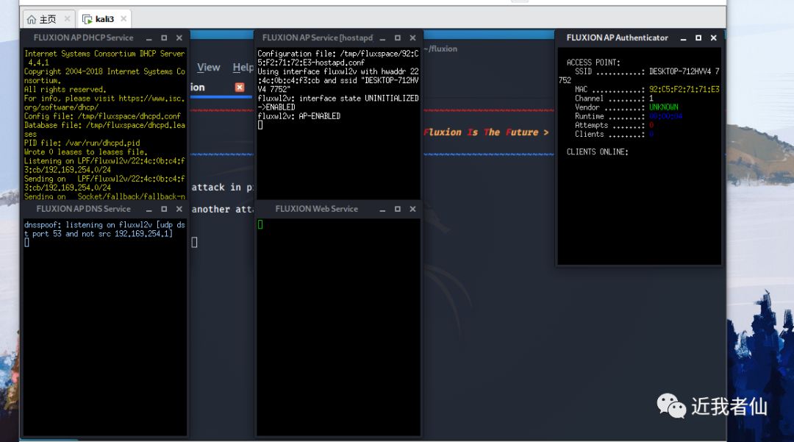
Task: Close the FLUXION AP DNS Service window
Action: click(x=179, y=209)
